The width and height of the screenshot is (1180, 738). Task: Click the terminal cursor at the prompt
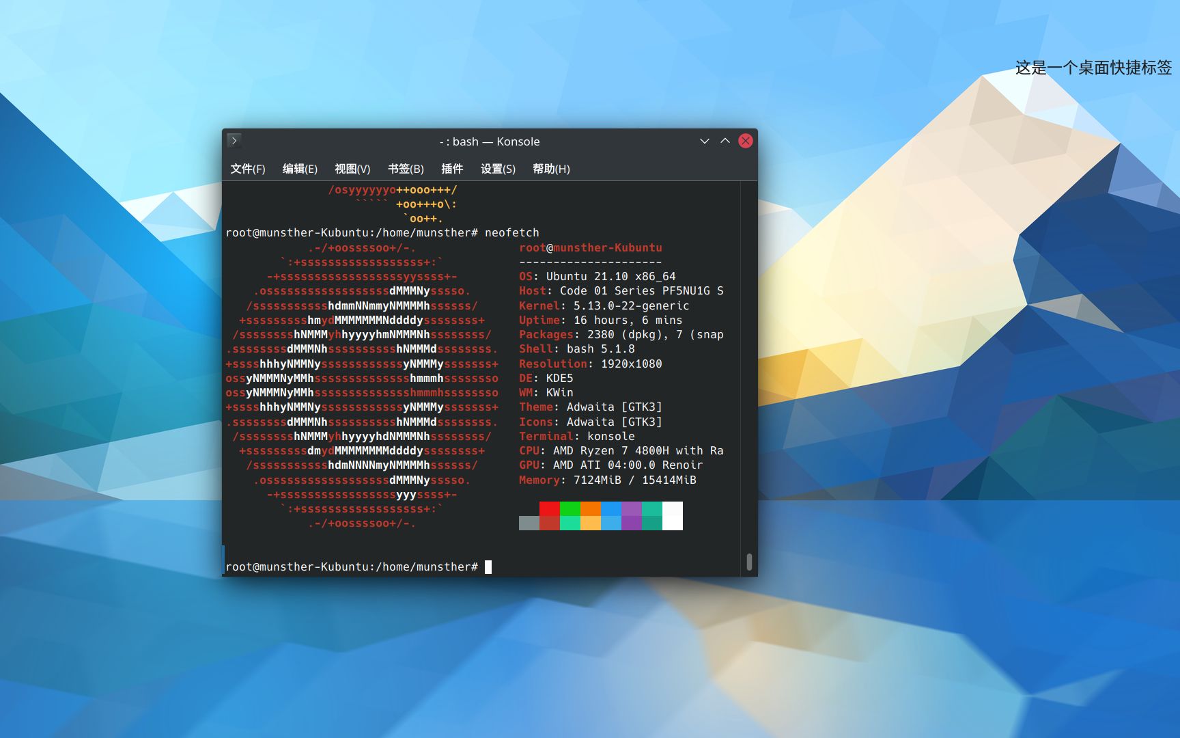[488, 567]
